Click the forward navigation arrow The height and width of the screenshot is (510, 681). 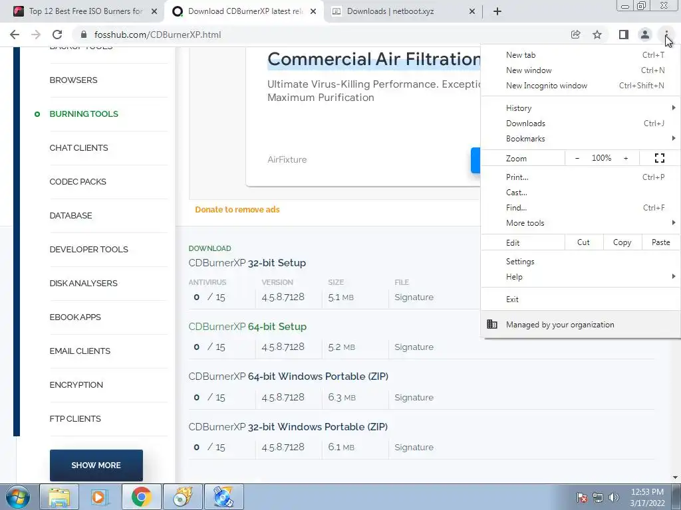pyautogui.click(x=36, y=35)
